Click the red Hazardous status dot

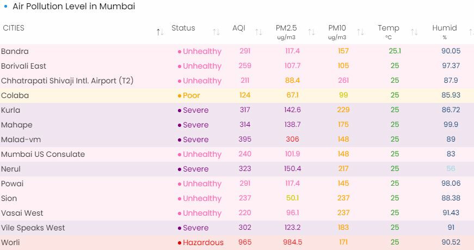click(x=180, y=242)
